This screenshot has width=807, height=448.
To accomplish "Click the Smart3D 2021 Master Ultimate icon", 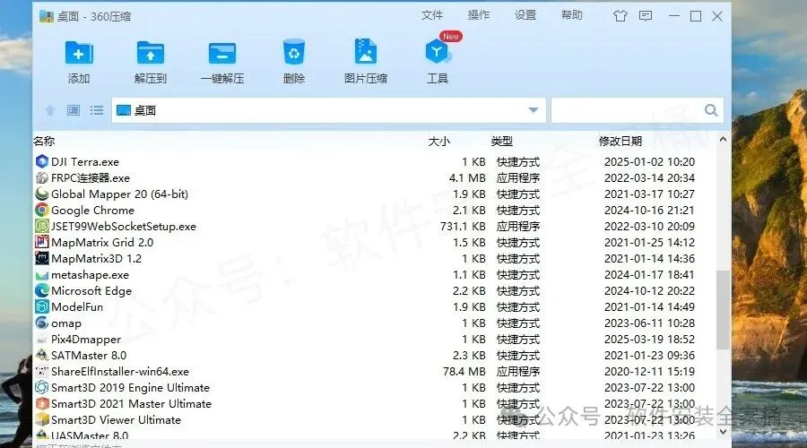I will point(41,404).
